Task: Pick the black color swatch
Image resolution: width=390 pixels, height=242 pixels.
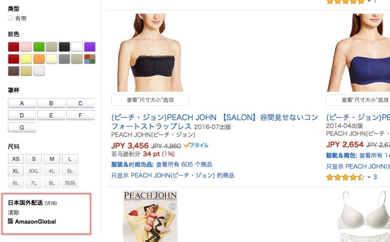Action: tap(64, 47)
